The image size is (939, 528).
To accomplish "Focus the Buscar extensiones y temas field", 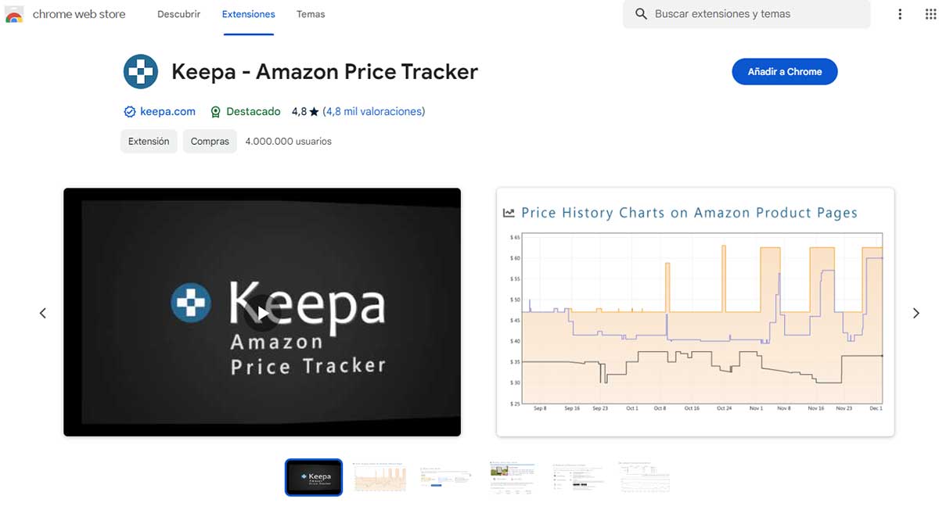I will pyautogui.click(x=751, y=14).
